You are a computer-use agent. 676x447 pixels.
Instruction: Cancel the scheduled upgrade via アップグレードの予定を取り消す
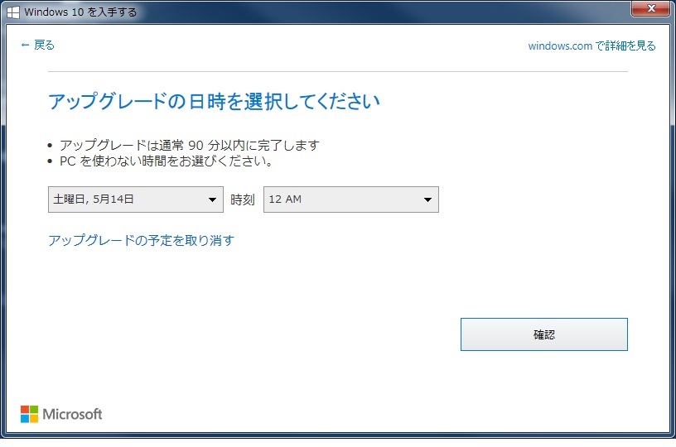141,240
